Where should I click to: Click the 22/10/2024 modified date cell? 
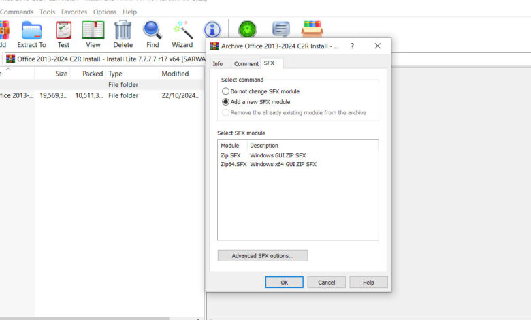[x=180, y=95]
